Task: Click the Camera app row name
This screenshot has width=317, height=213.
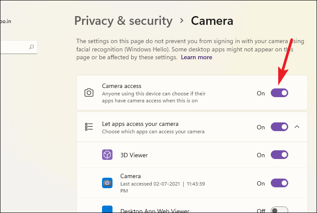Action: [x=130, y=176]
